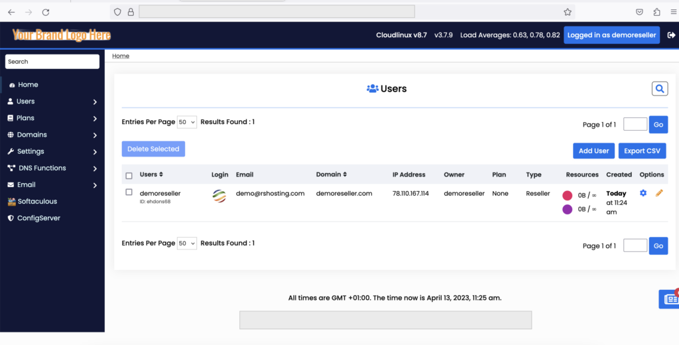
Task: Expand the DNS Functions sidebar menu
Action: pos(52,169)
